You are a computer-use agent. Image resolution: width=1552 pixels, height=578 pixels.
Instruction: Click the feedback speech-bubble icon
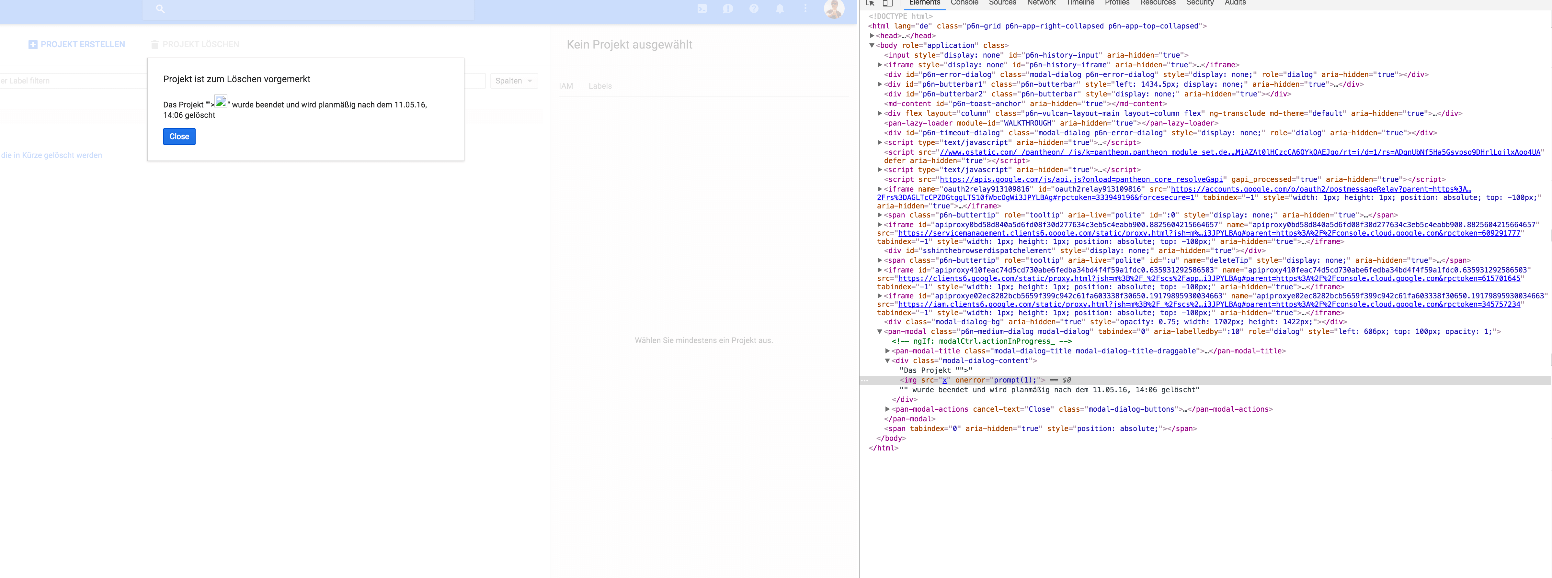[x=728, y=9]
